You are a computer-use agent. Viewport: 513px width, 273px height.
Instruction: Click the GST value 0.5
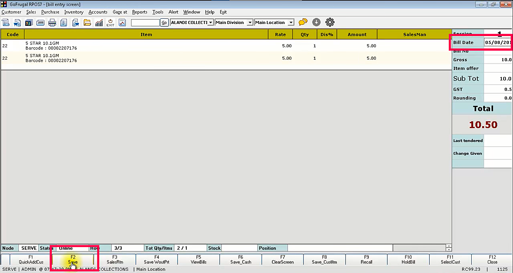(508, 89)
